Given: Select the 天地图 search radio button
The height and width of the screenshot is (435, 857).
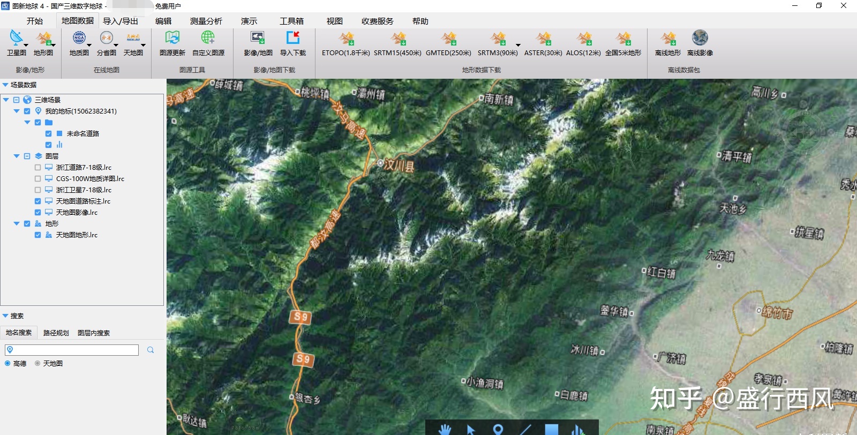Looking at the screenshot, I should click(37, 364).
